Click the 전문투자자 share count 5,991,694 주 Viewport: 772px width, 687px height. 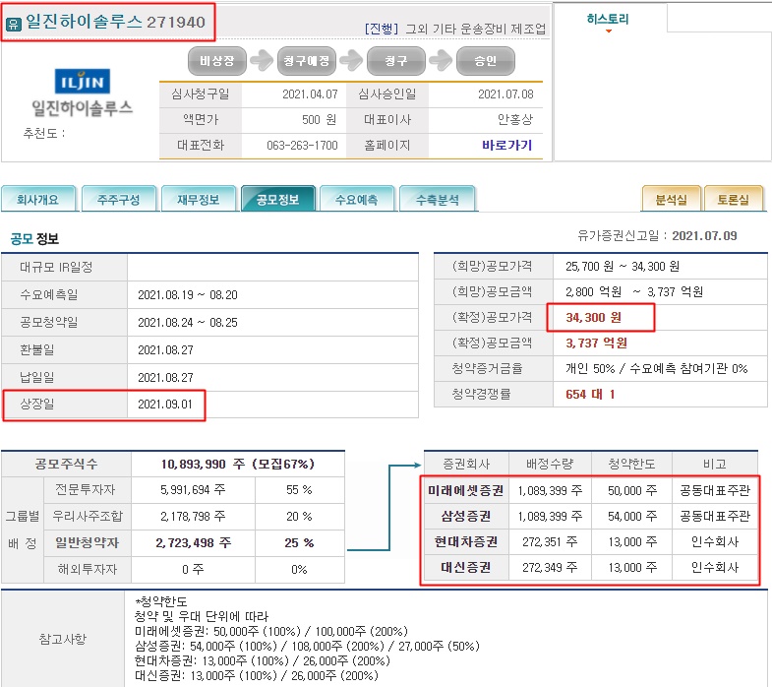point(193,490)
